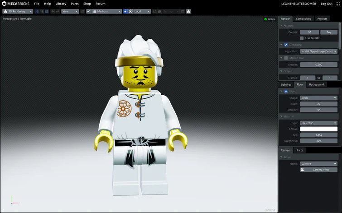
Task: Open the View dropdown
Action: tap(70, 11)
